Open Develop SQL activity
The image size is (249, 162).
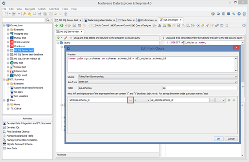click(x=13, y=127)
